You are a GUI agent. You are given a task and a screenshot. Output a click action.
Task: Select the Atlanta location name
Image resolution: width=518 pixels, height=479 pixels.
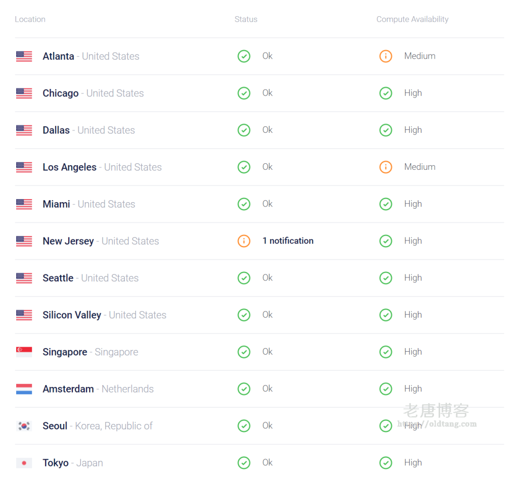pyautogui.click(x=58, y=56)
